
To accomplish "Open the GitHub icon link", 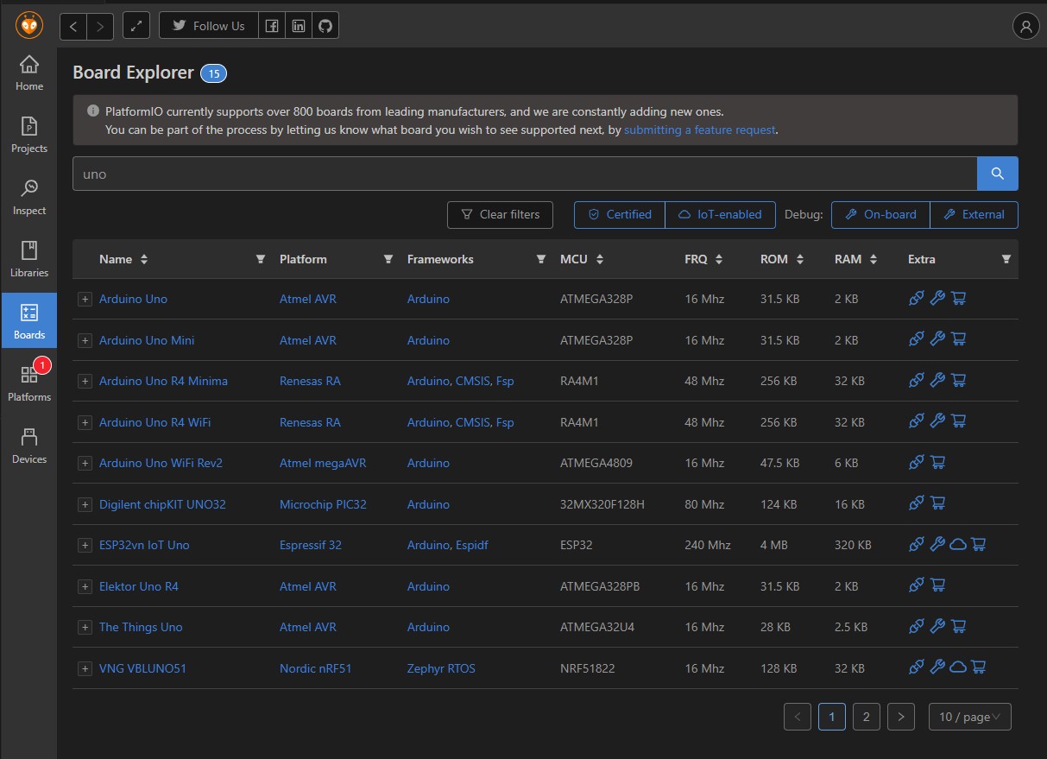I will point(325,26).
